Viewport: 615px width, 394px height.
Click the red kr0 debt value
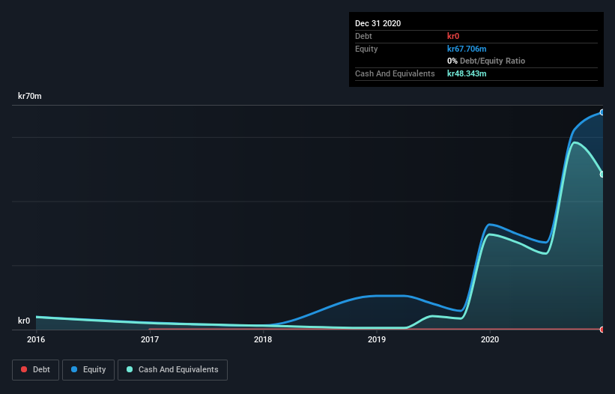point(453,36)
